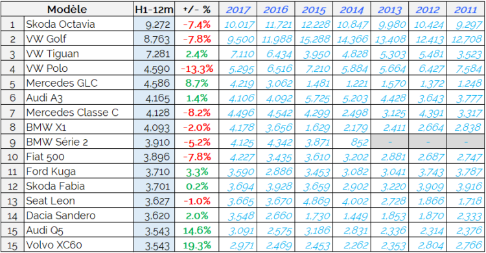The width and height of the screenshot is (486, 253).
Task: Select the Dacia Sandero model cell
Action: 78,215
